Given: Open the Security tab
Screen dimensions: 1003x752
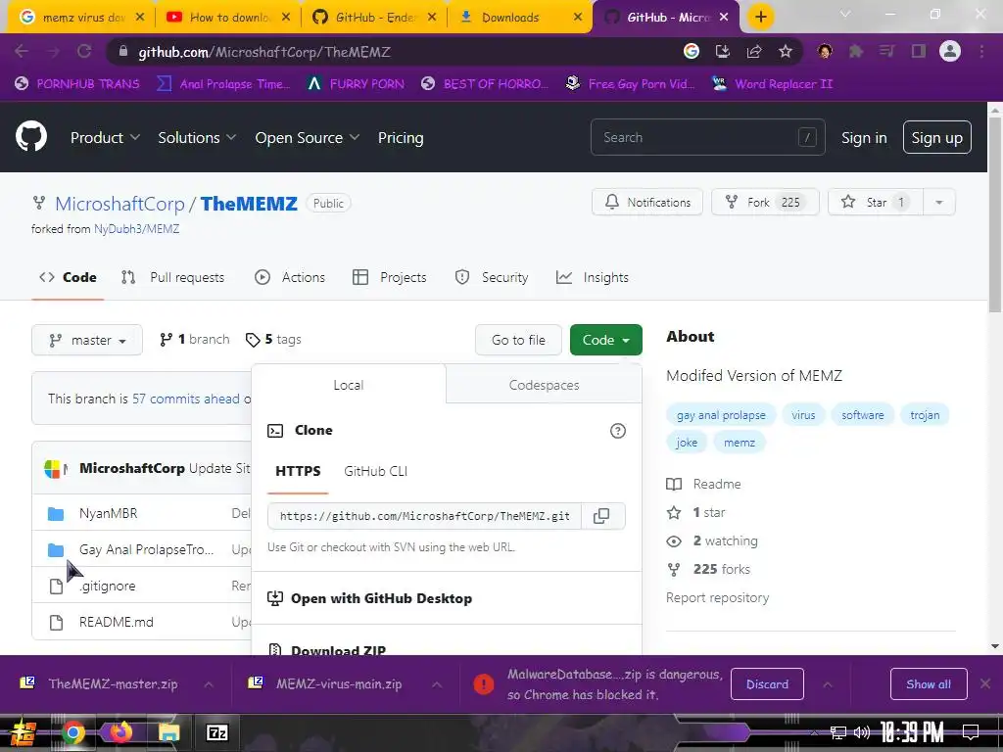Looking at the screenshot, I should (492, 277).
